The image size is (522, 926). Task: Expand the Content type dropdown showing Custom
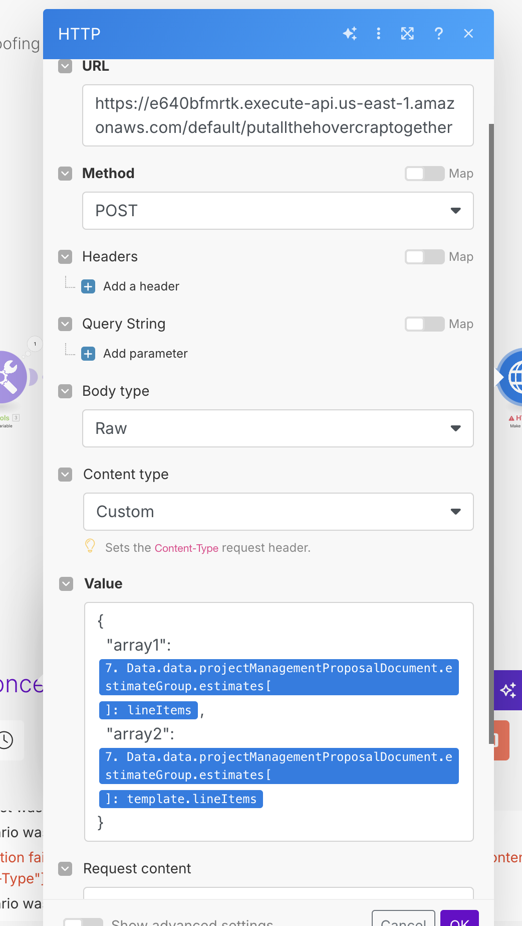278,512
